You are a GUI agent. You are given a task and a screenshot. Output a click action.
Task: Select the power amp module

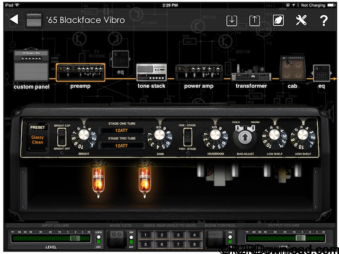point(199,72)
